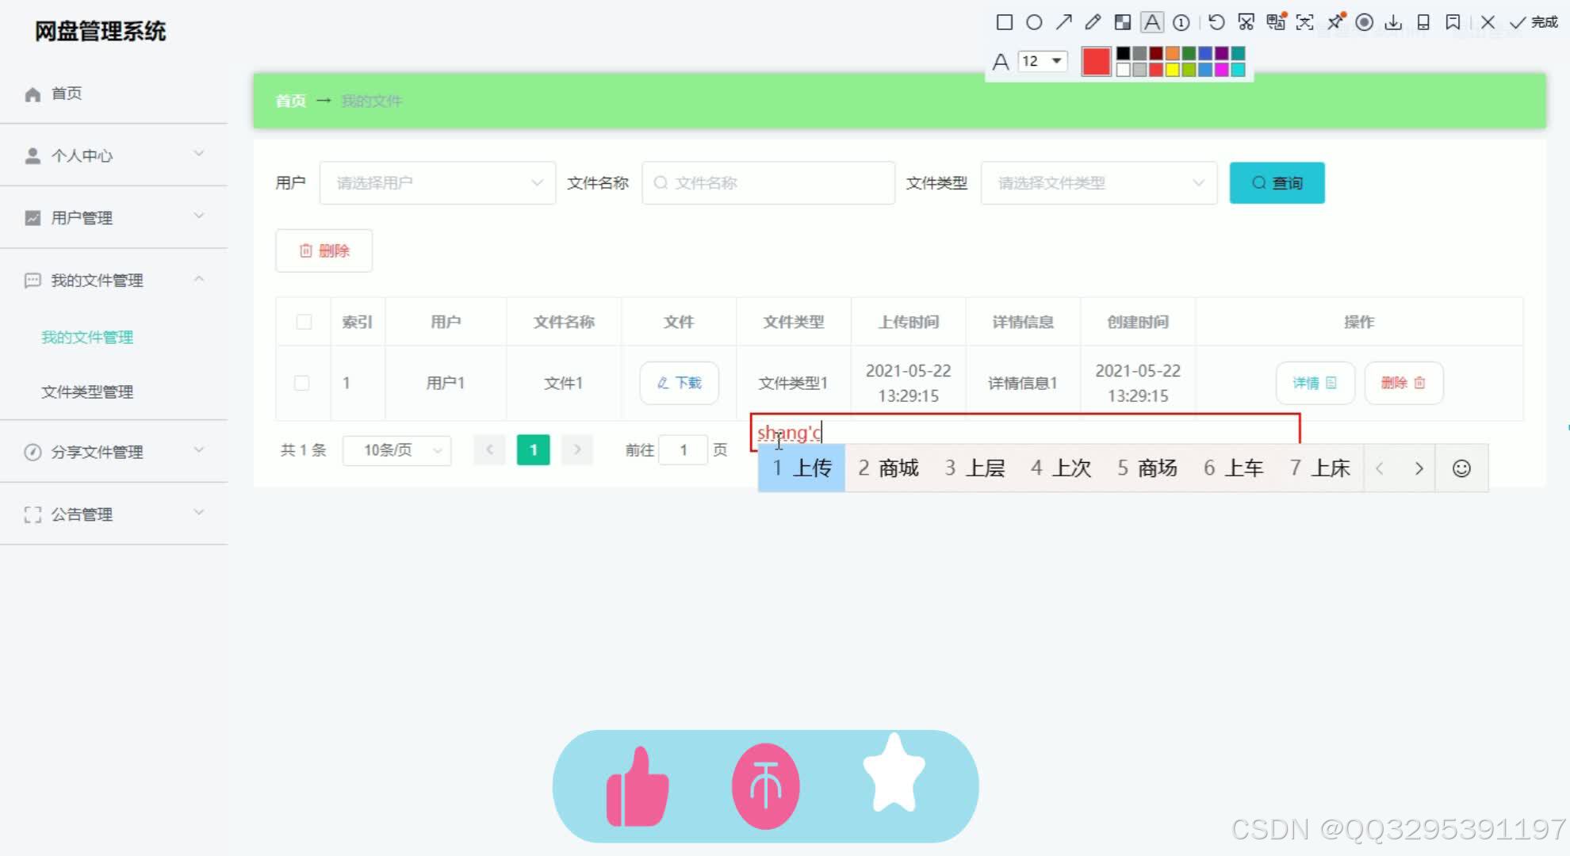The width and height of the screenshot is (1570, 856).
Task: Click the 删除 button above the table
Action: pyautogui.click(x=324, y=250)
